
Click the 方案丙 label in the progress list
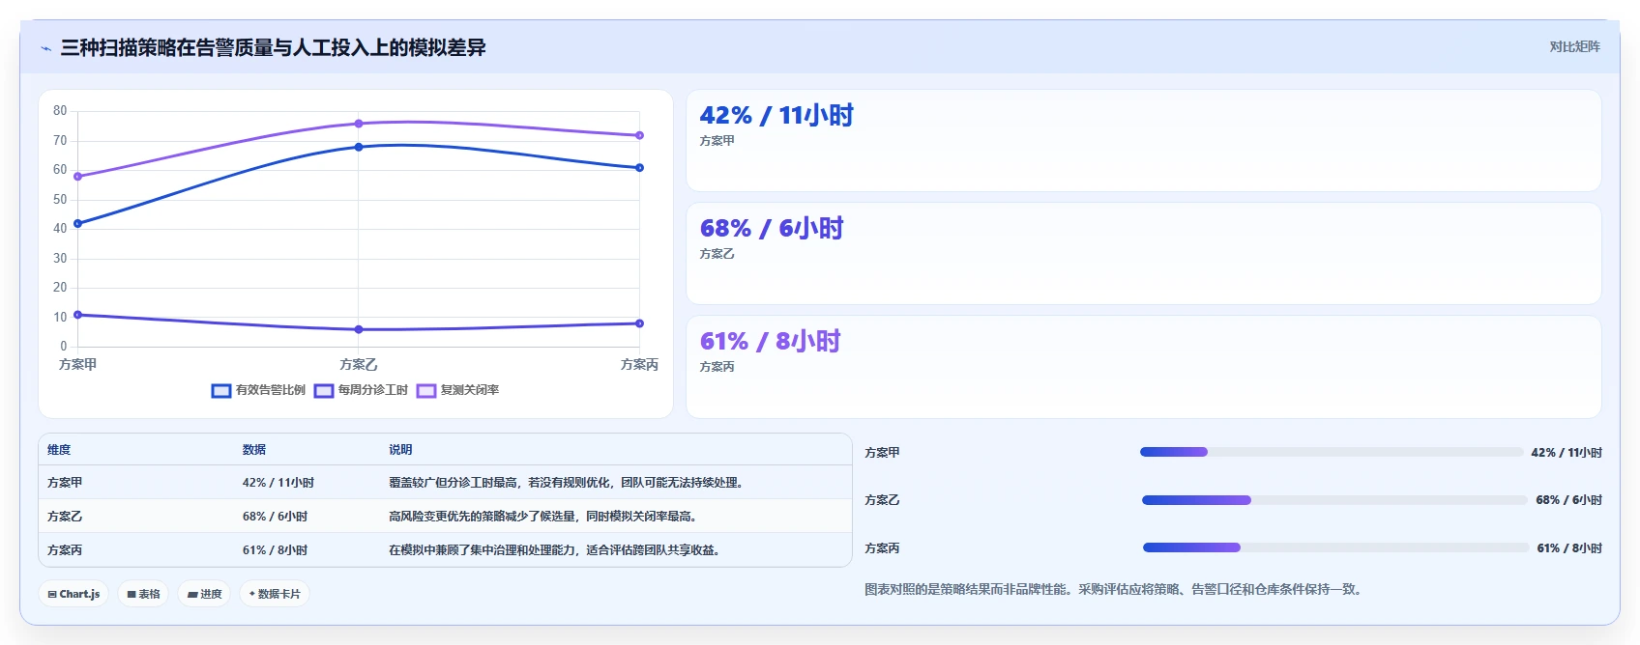(882, 548)
